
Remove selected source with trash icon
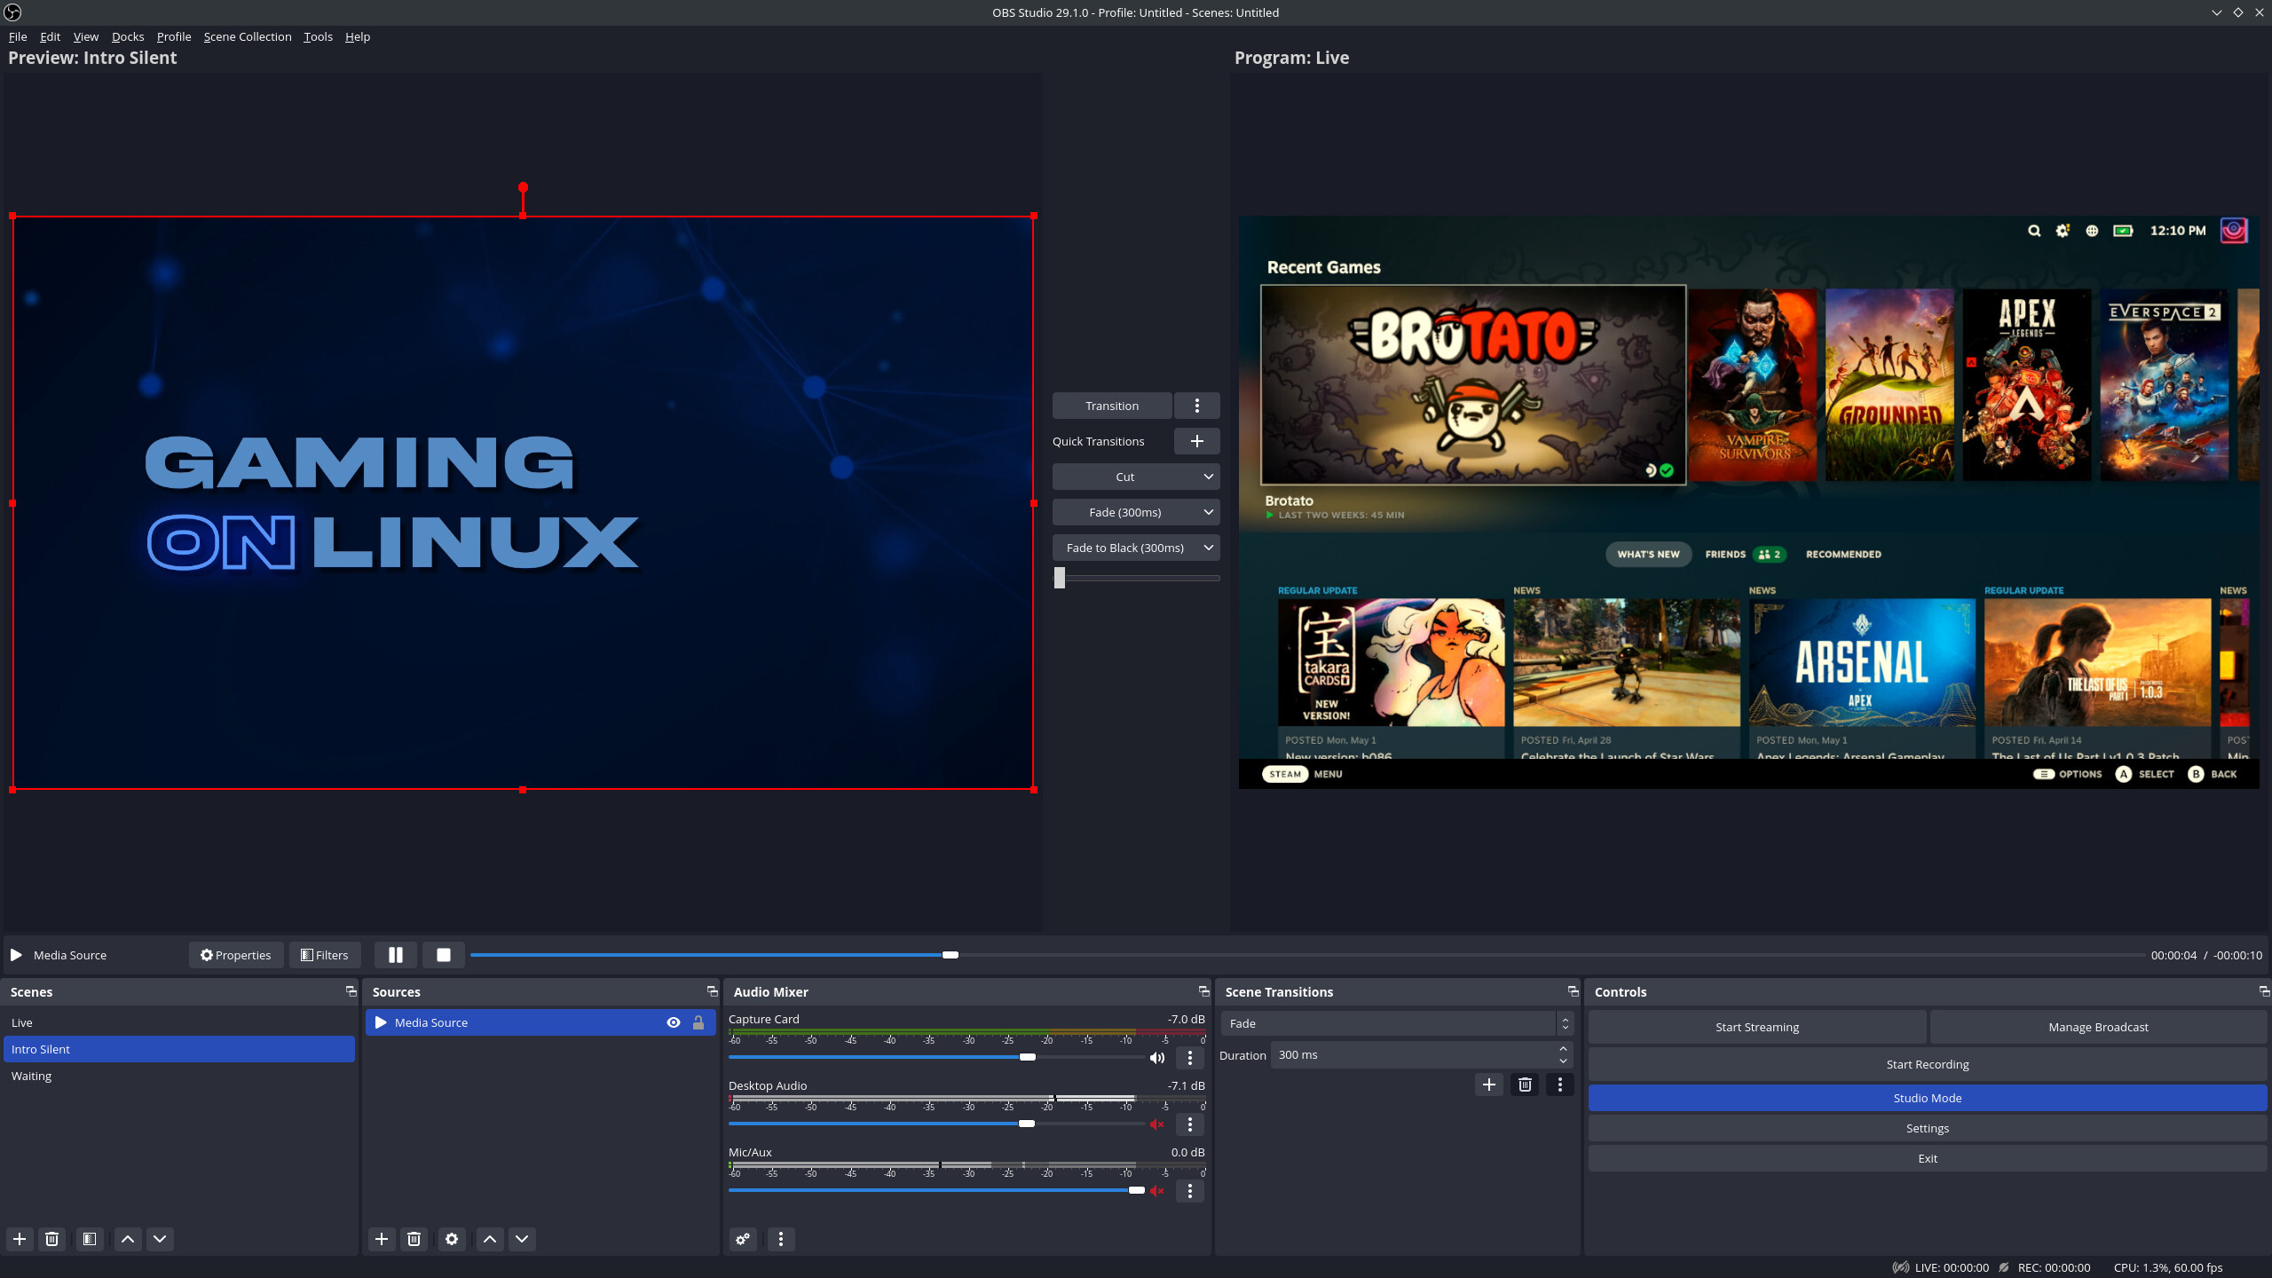coord(414,1239)
